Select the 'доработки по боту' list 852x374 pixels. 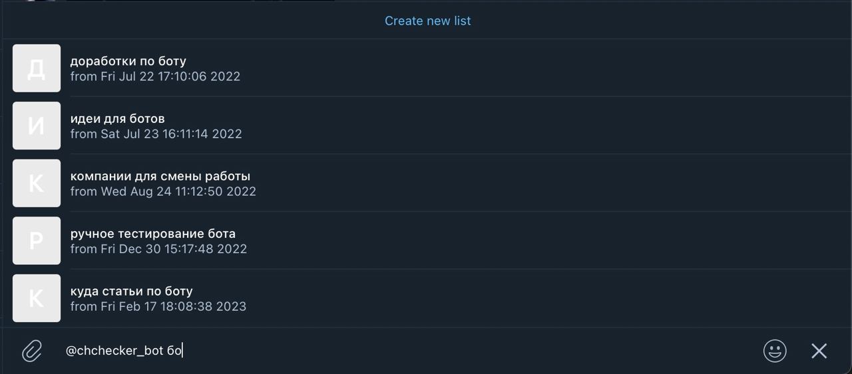426,68
